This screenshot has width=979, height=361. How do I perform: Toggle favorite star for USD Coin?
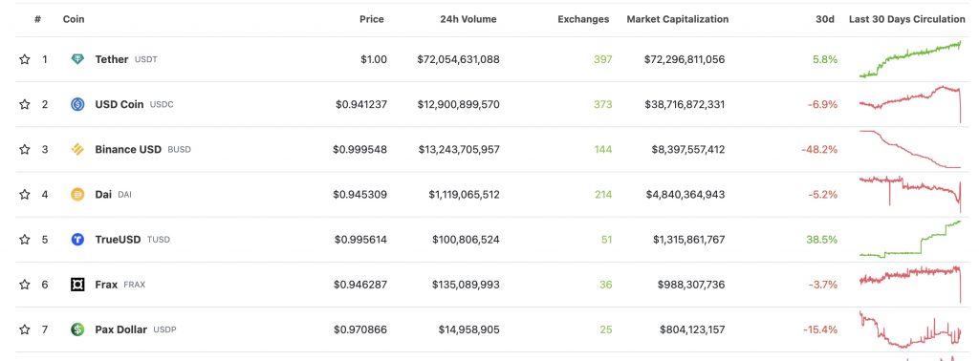point(24,104)
